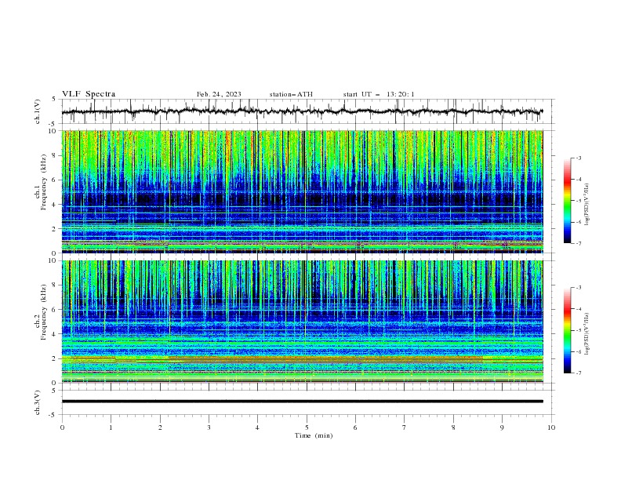Click the "ch.1(V)" waveform axis label
Image resolution: width=621 pixels, height=480 pixels.
coord(38,111)
